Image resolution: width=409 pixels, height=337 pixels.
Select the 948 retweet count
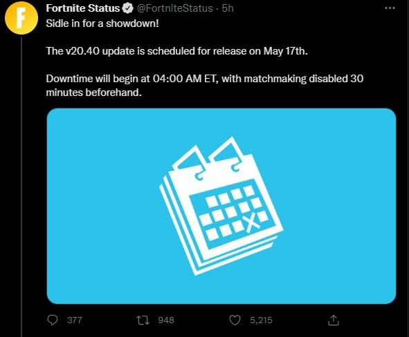(x=166, y=320)
